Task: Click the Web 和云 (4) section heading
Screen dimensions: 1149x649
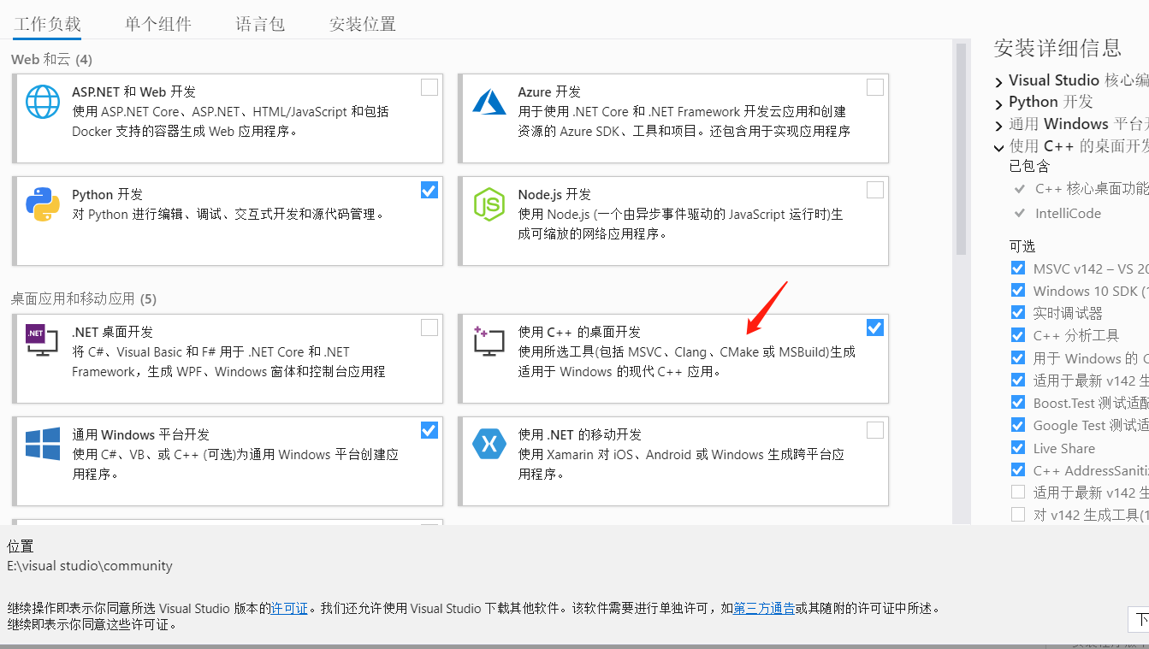Action: [51, 59]
